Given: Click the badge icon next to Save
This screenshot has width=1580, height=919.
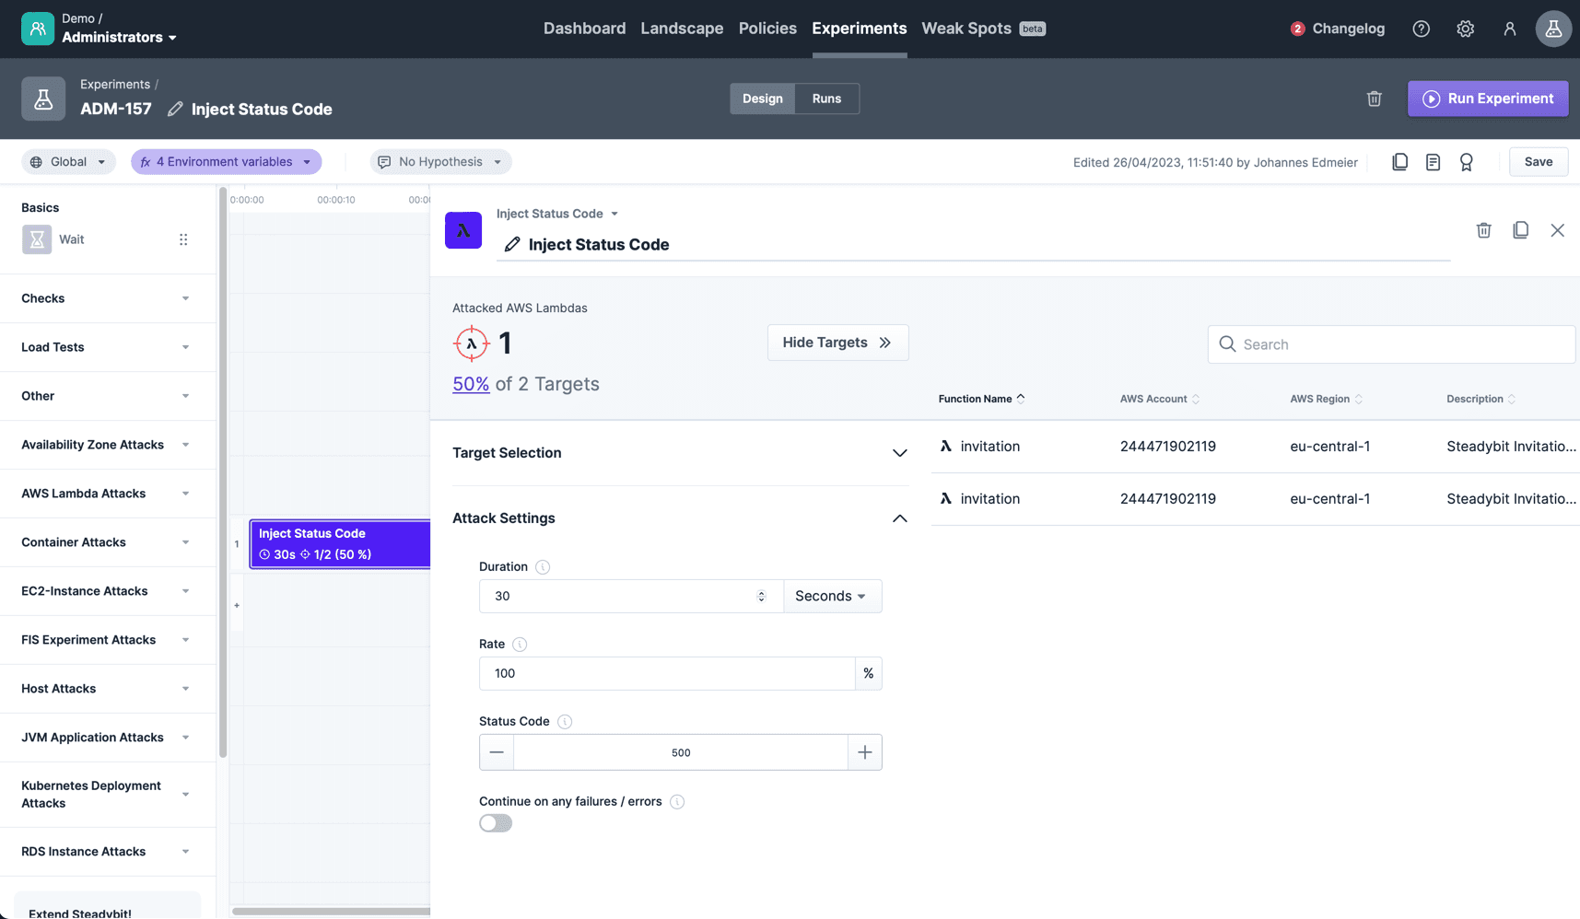Looking at the screenshot, I should point(1467,161).
